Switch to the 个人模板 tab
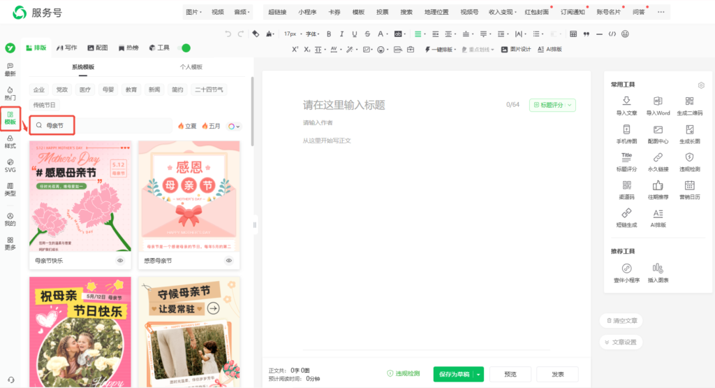This screenshot has height=388, width=715. tap(191, 66)
